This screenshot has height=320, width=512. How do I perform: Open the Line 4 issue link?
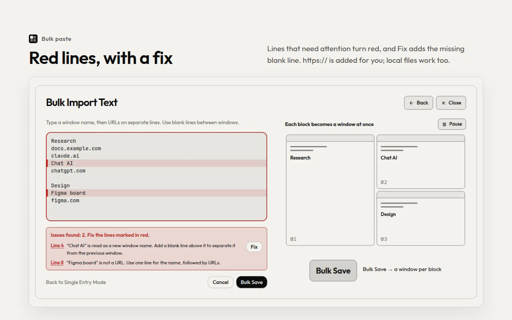pyautogui.click(x=57, y=245)
